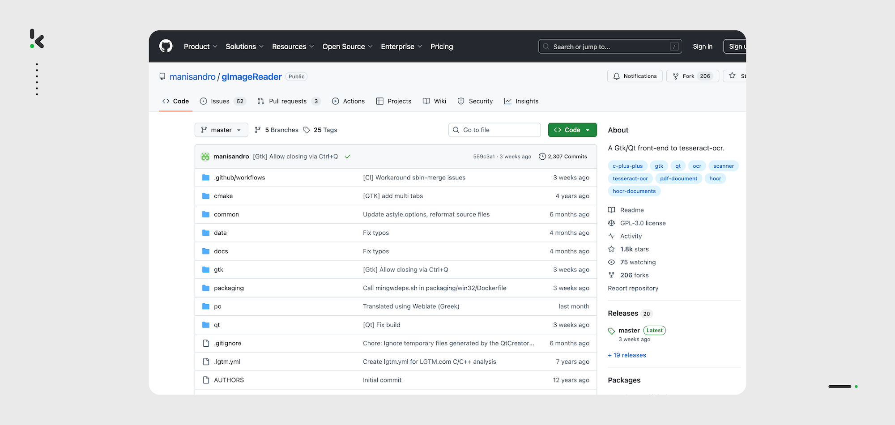Viewport: 895px width, 425px height.
Task: Open the Pricing link
Action: [442, 47]
